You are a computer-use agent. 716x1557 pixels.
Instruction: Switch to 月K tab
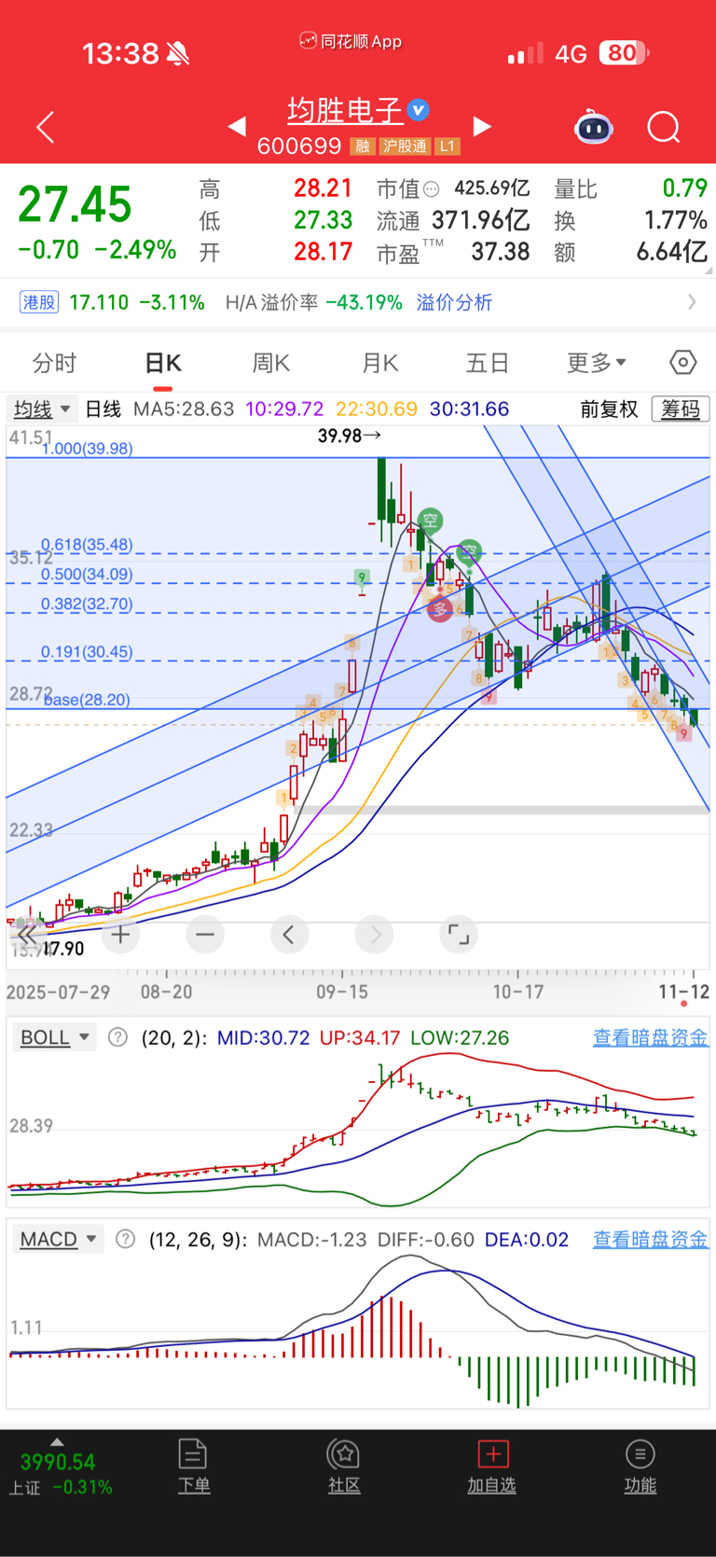pos(380,362)
